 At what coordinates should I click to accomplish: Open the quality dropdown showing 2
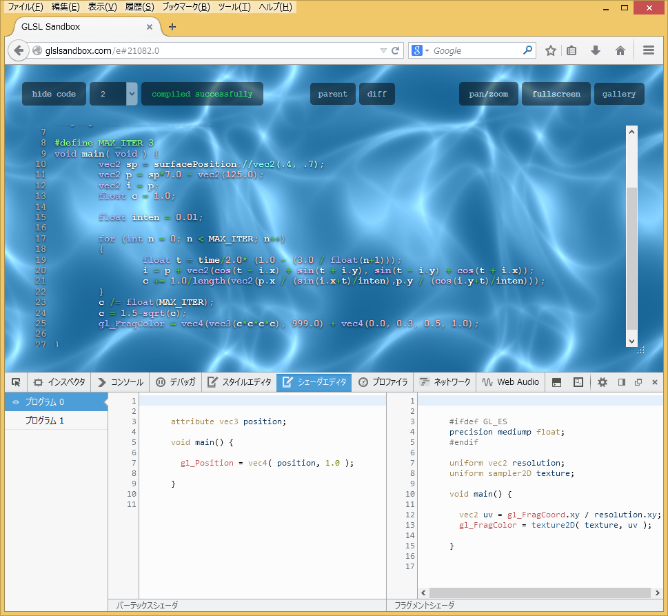(114, 94)
